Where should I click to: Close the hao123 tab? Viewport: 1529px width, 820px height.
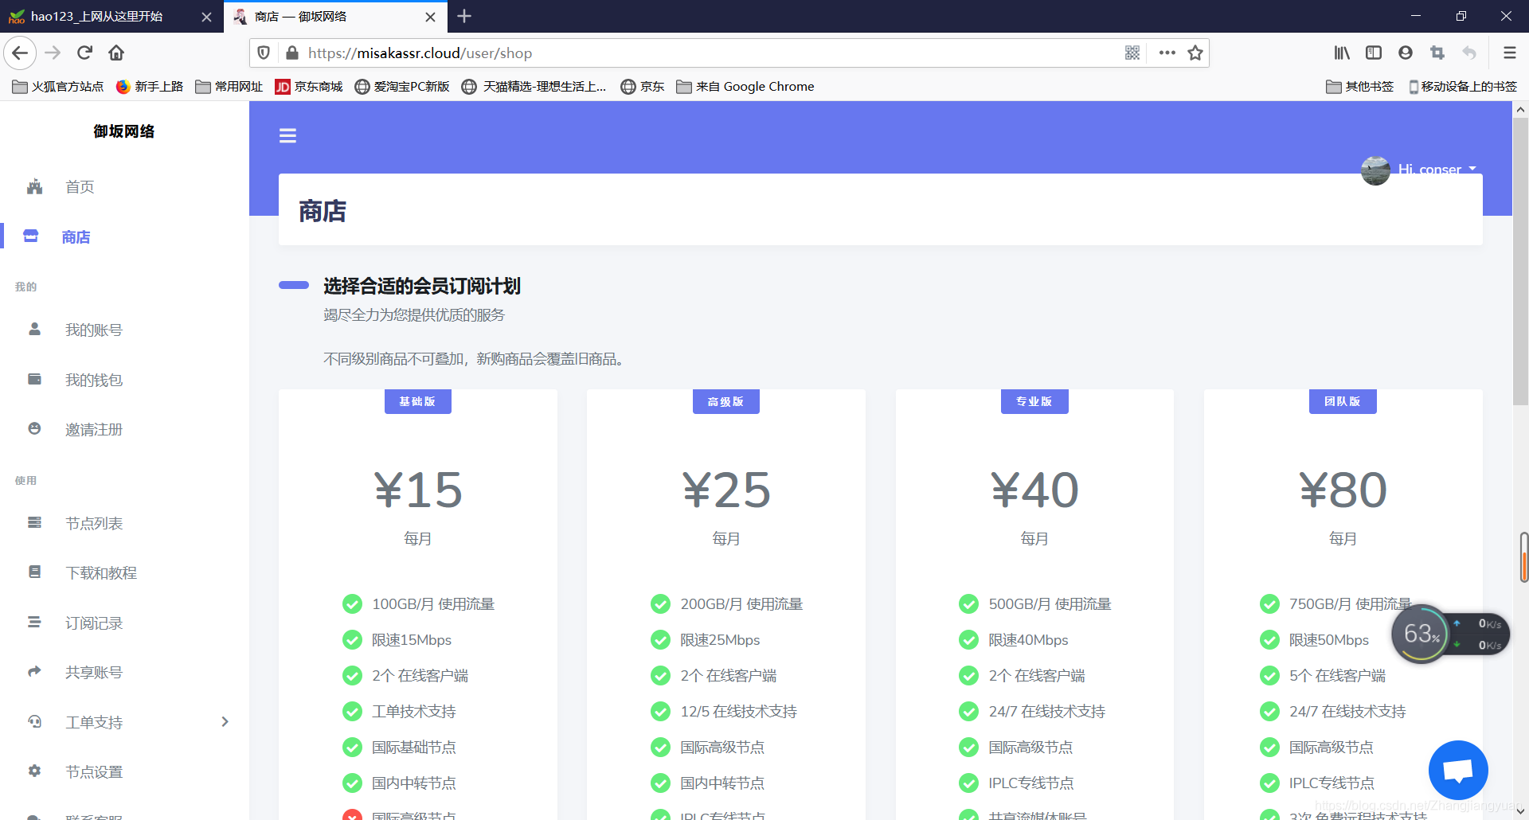206,17
